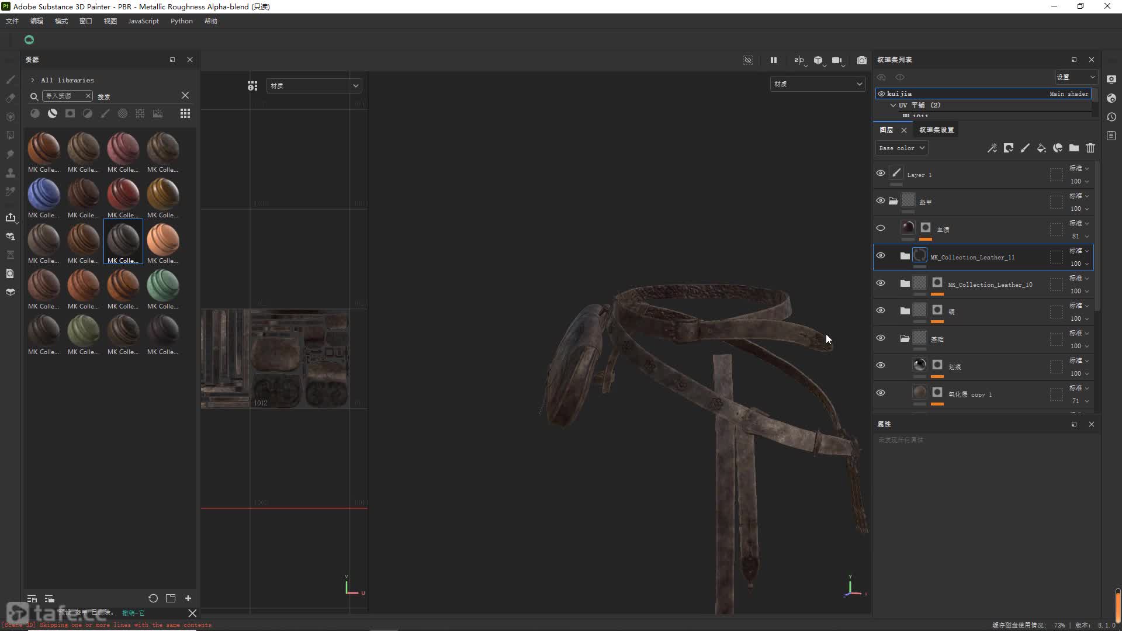Select the Smudge tool in left toolbar
Screen dimensions: 1122x631
(x=11, y=154)
